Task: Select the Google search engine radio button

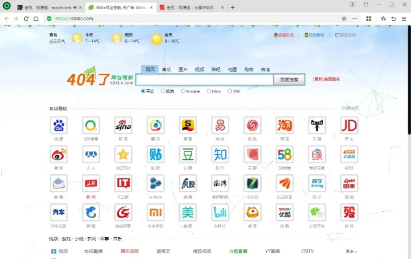Action: 183,91
